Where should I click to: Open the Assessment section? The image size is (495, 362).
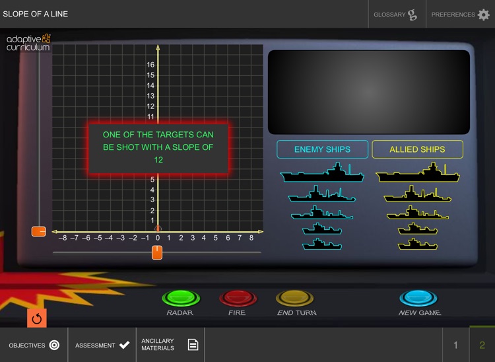pos(102,345)
